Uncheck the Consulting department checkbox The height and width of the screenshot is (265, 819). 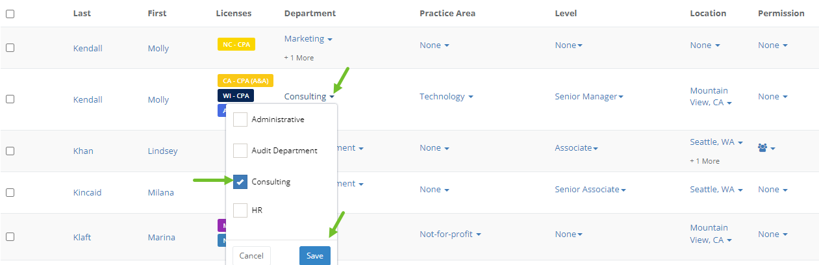[240, 182]
